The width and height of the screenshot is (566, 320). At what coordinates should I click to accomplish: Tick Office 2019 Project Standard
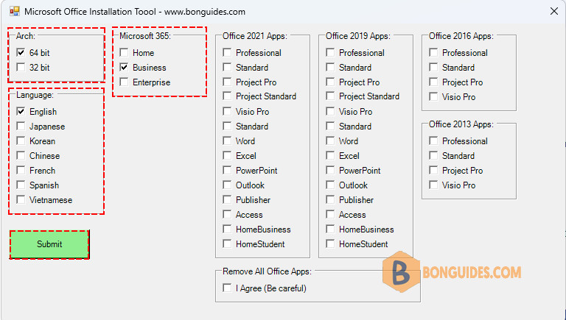[x=330, y=96]
